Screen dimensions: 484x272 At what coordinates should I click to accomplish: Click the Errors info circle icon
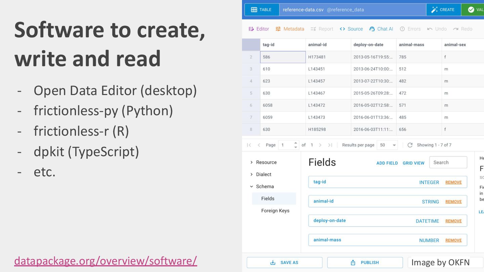click(402, 29)
